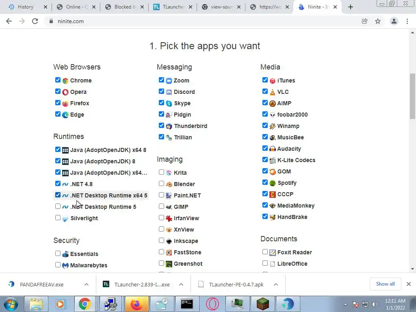Show hidden system tray icons
416x312 pixels.
[x=345, y=305]
